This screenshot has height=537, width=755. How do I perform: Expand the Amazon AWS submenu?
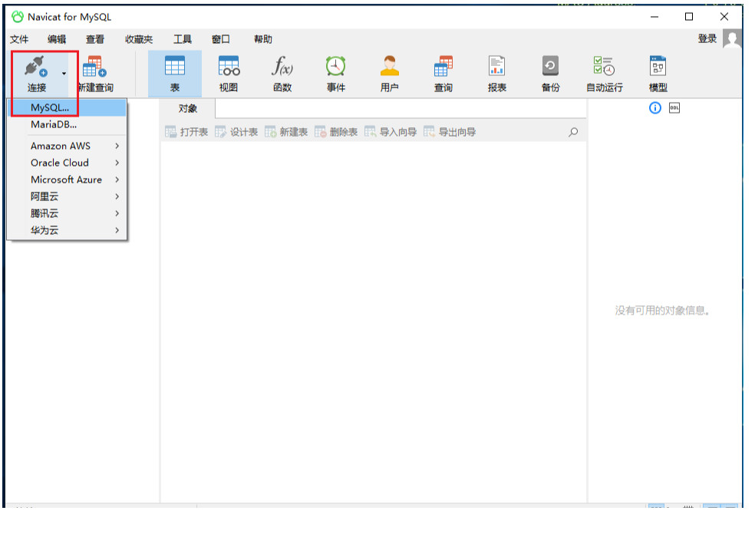pos(68,146)
